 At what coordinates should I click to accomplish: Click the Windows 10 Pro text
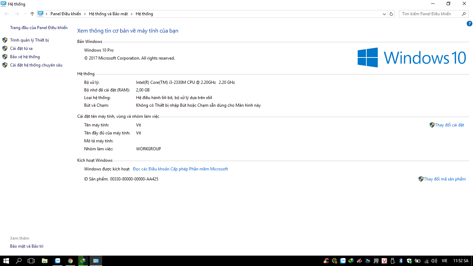[x=99, y=50]
